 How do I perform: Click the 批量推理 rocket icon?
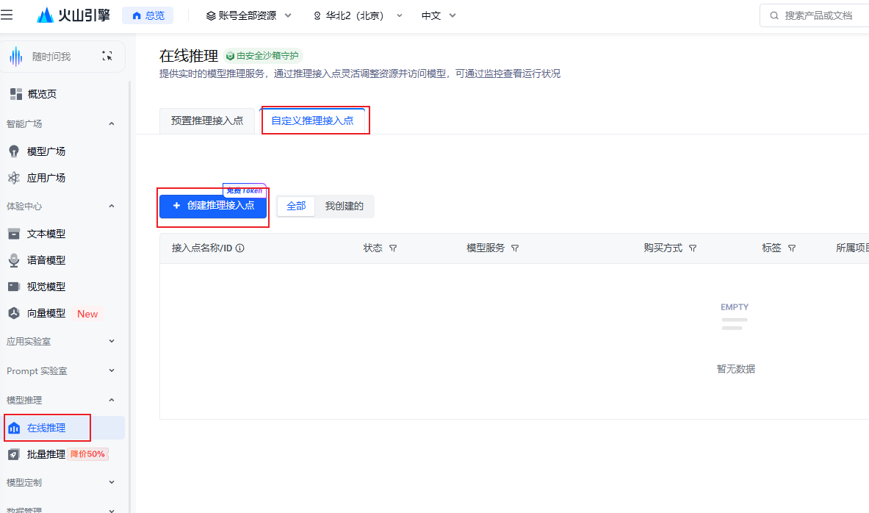tap(14, 455)
